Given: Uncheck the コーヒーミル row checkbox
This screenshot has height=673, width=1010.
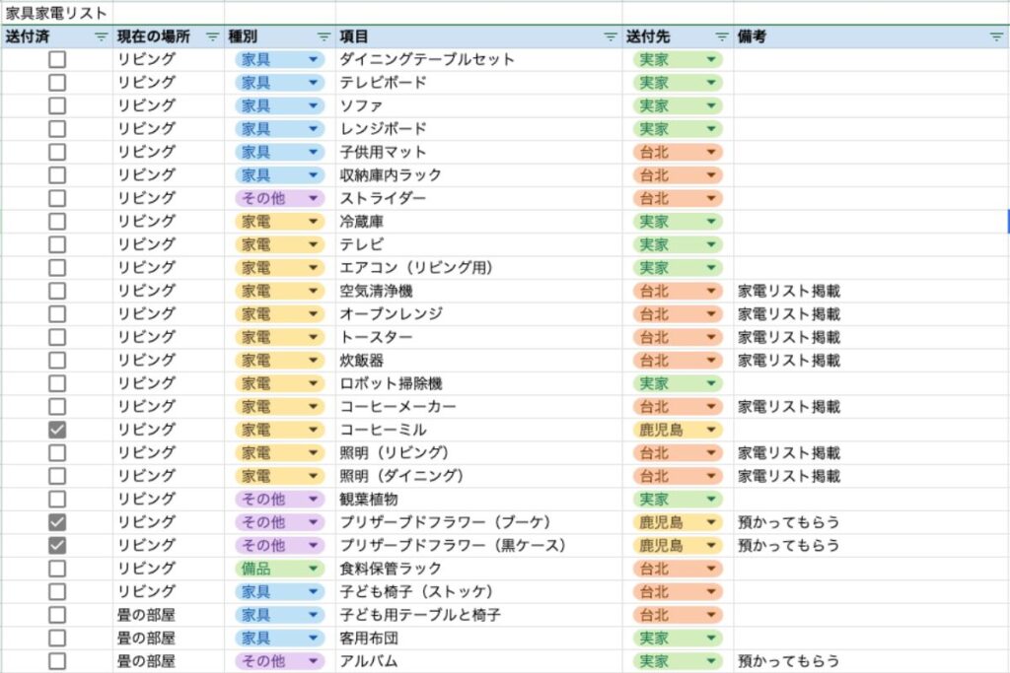Looking at the screenshot, I should pyautogui.click(x=57, y=430).
